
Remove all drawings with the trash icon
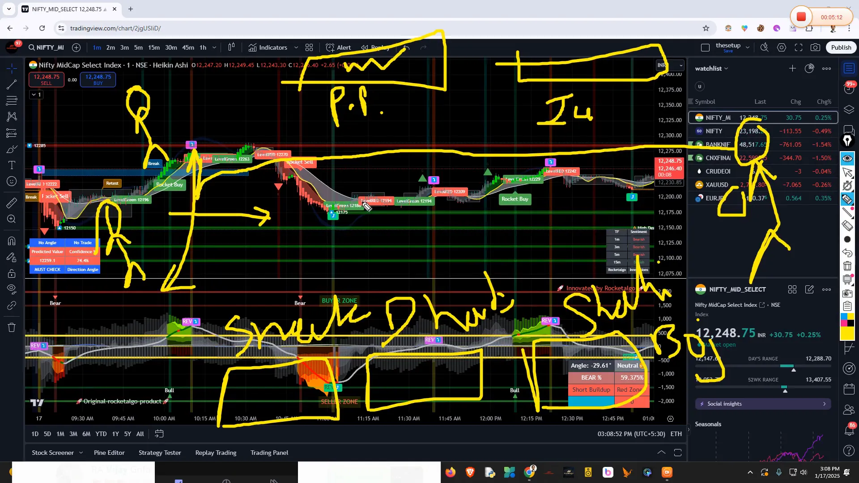click(11, 327)
